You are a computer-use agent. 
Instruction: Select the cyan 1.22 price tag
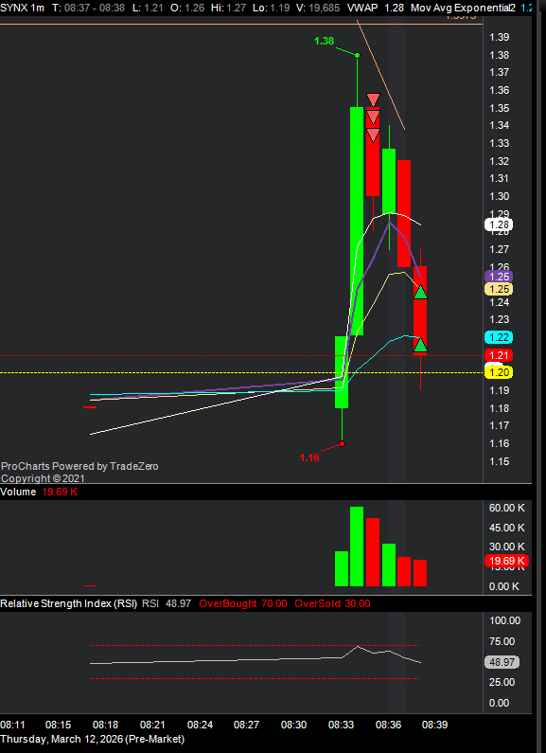(x=499, y=337)
